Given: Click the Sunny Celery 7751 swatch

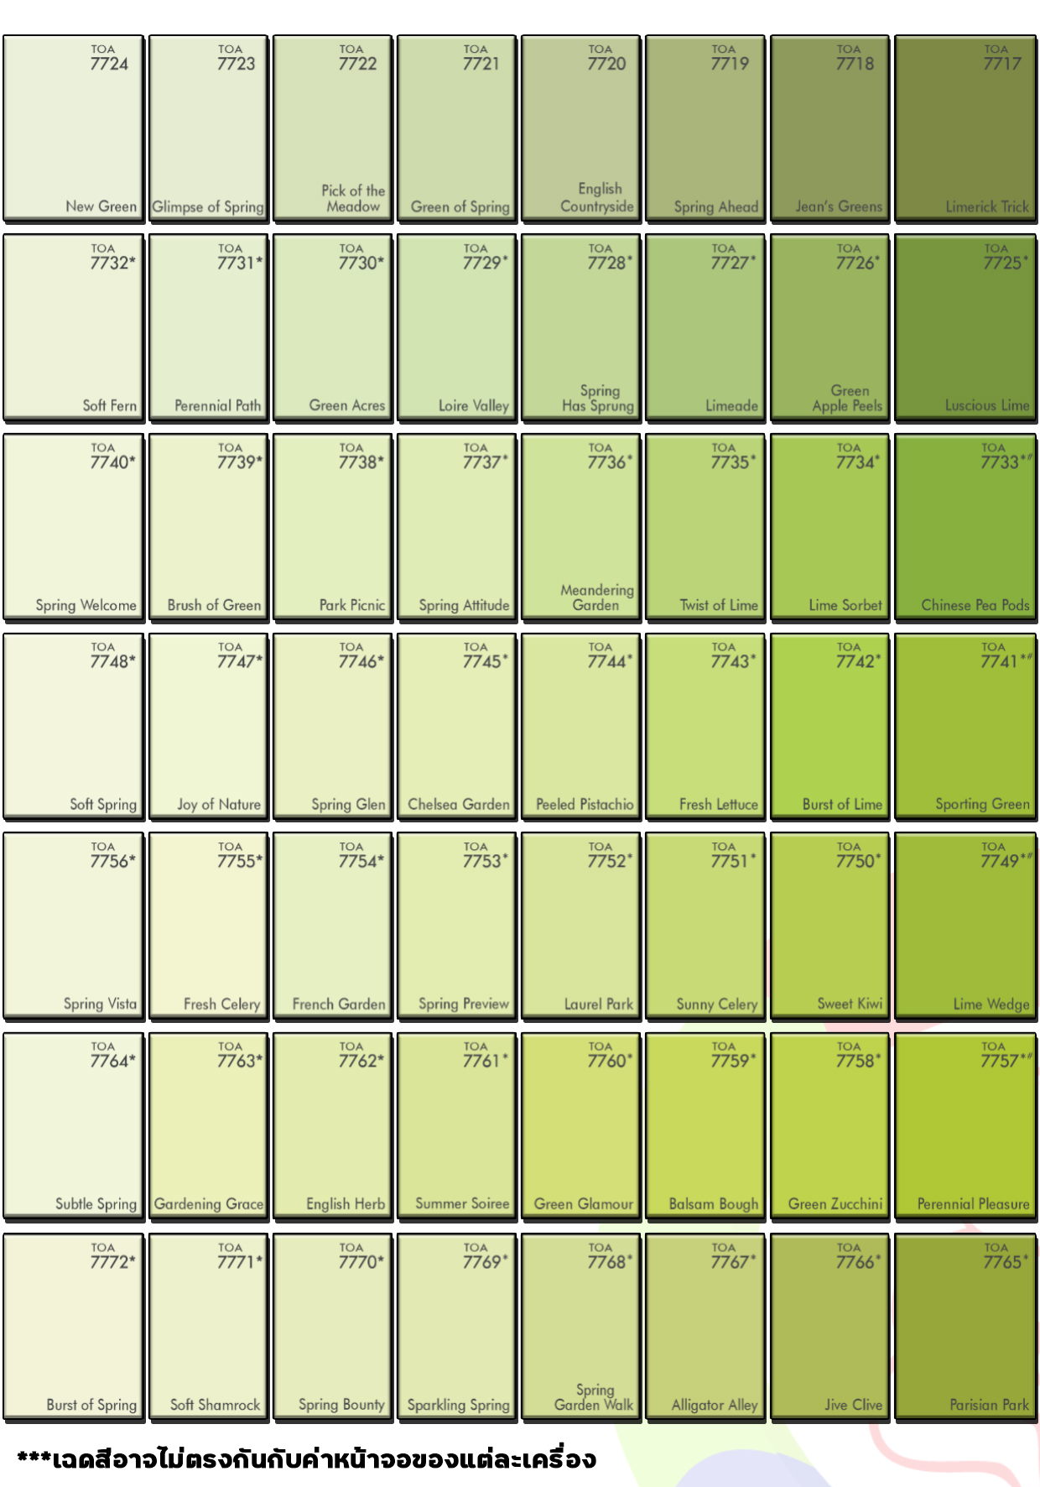Looking at the screenshot, I should [705, 926].
